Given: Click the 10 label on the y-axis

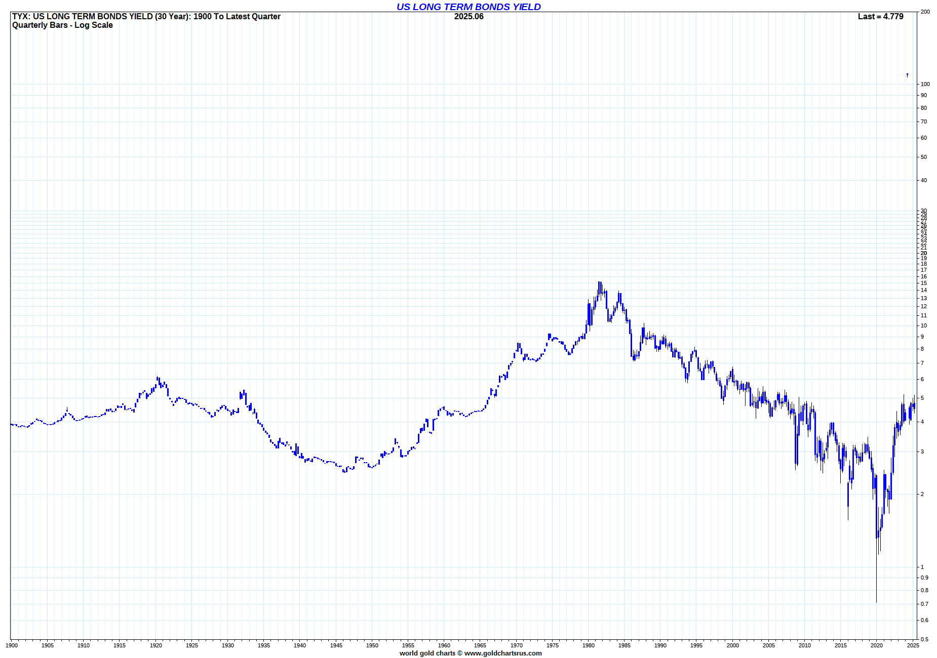Looking at the screenshot, I should pyautogui.click(x=924, y=325).
